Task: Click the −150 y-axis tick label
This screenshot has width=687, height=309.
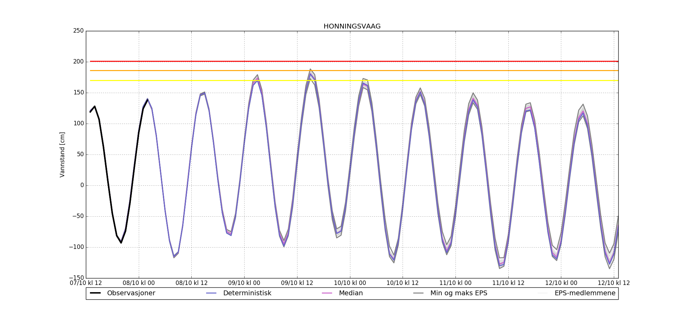Action: 76,278
